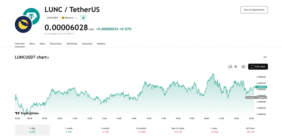Open the Full chart button

click(x=258, y=67)
